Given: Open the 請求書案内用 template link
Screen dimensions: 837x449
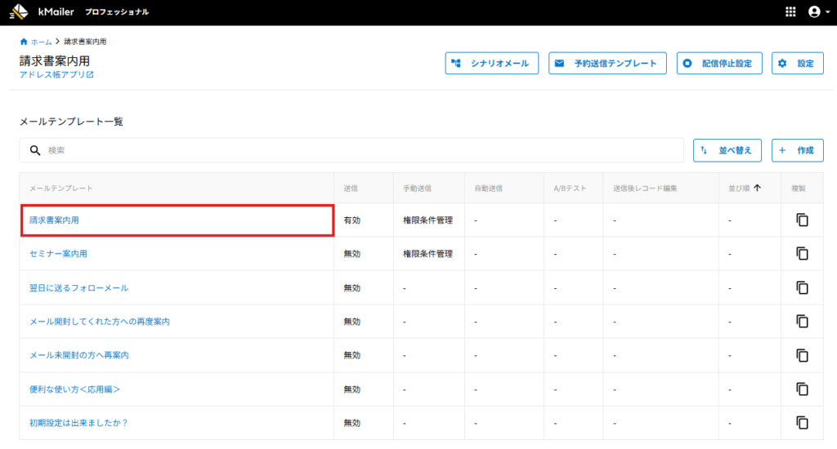Looking at the screenshot, I should point(55,220).
